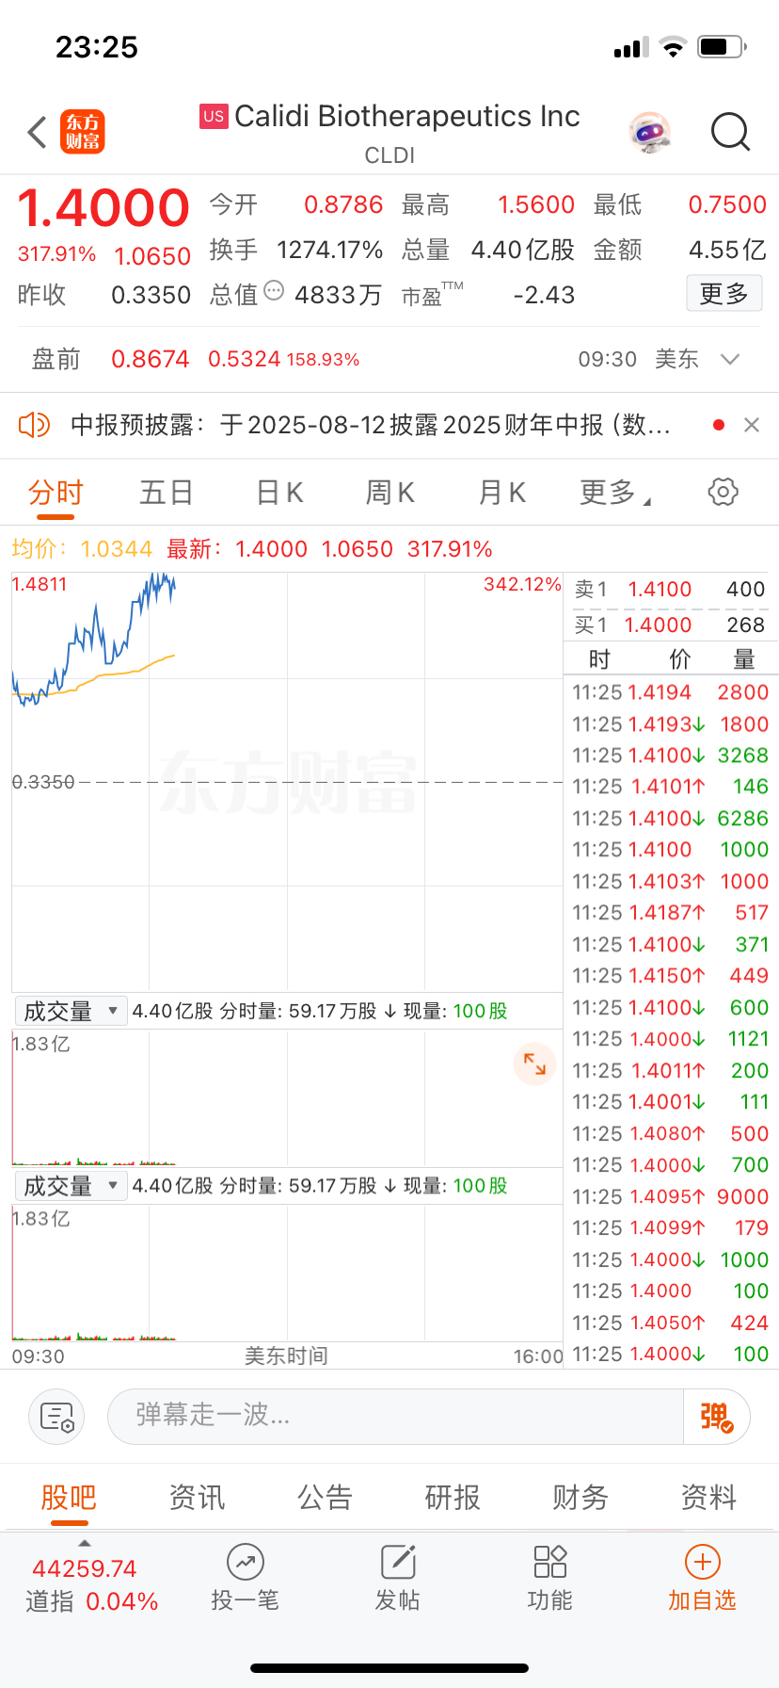Tap the 投一笔 chart icon
Screen dimensions: 779x1688
point(245,1562)
